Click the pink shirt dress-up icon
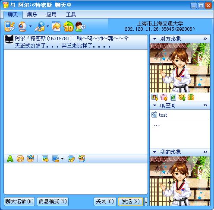This screenshot has width=214, height=210. click(x=164, y=97)
